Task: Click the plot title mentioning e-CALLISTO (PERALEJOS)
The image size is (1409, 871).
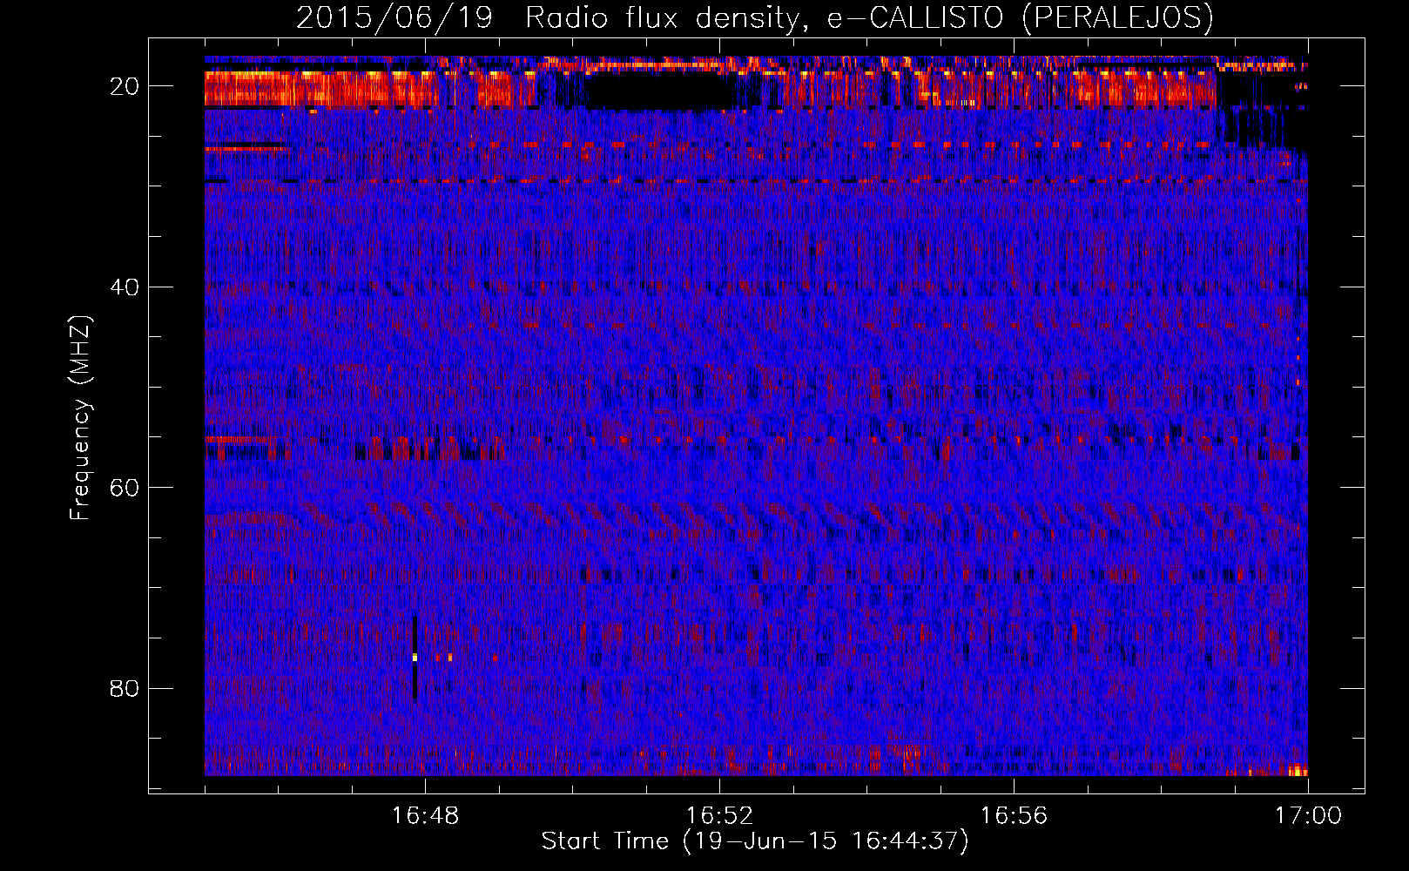Action: coord(754,17)
